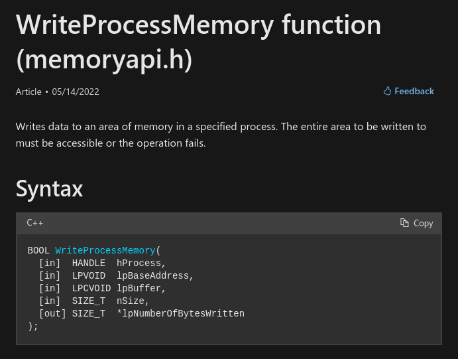This screenshot has width=458, height=359.
Task: Click the article date 05/14/2022
Action: (x=76, y=92)
